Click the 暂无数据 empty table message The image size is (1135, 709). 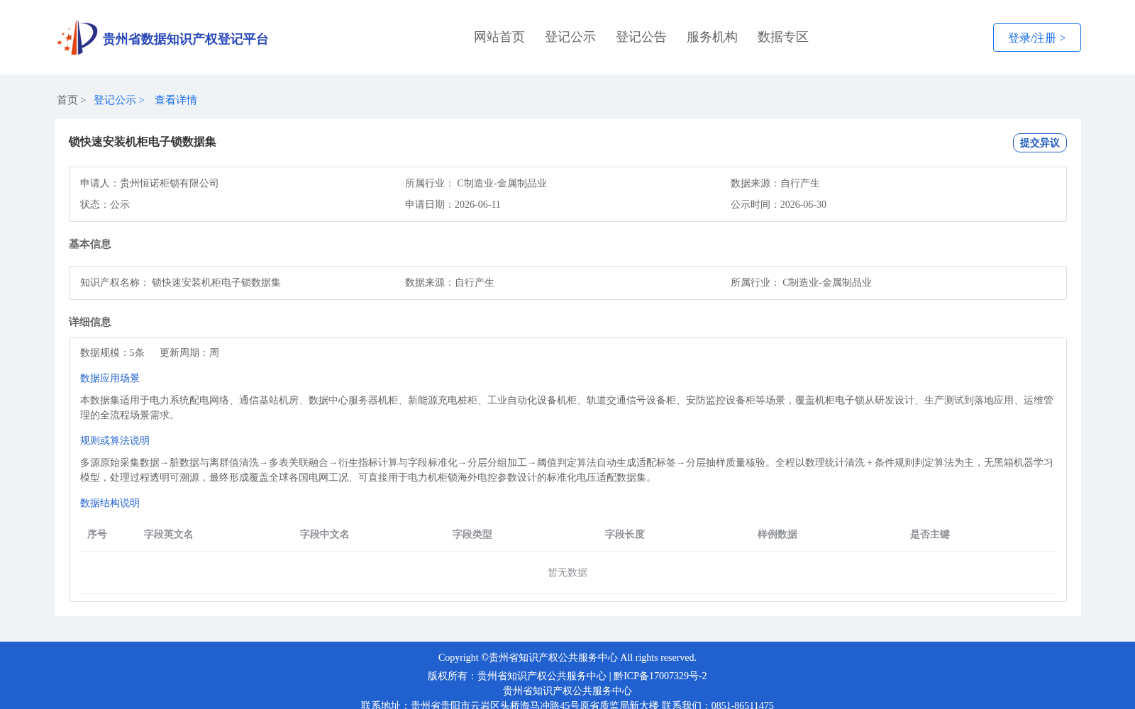click(567, 572)
